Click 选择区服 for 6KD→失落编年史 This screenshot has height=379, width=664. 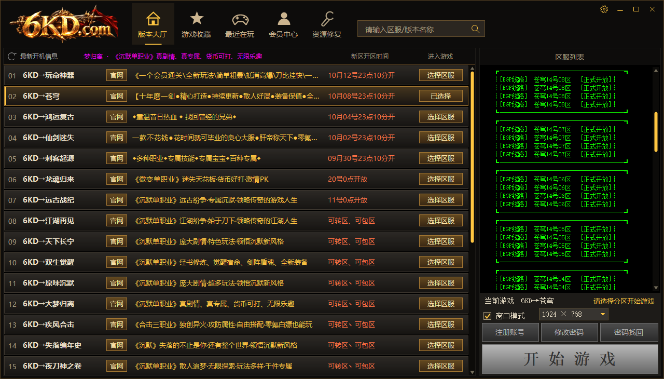tap(441, 345)
